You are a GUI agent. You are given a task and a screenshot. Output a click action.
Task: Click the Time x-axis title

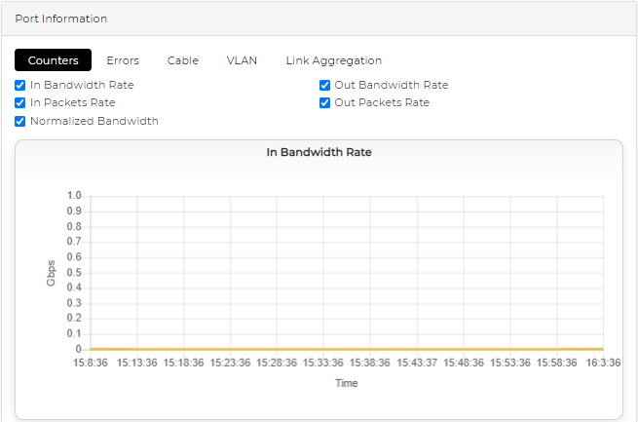(347, 383)
